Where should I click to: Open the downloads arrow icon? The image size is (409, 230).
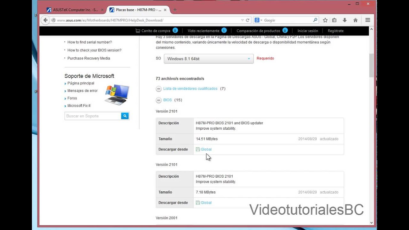(345, 20)
